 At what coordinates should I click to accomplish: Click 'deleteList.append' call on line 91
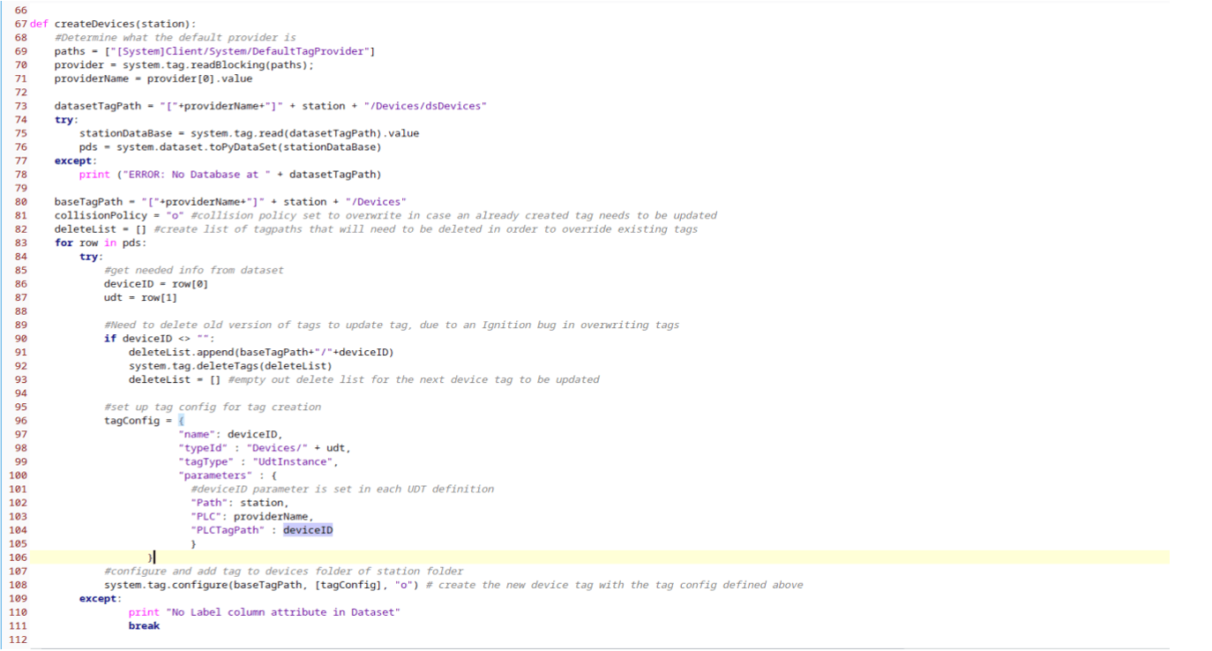[182, 352]
